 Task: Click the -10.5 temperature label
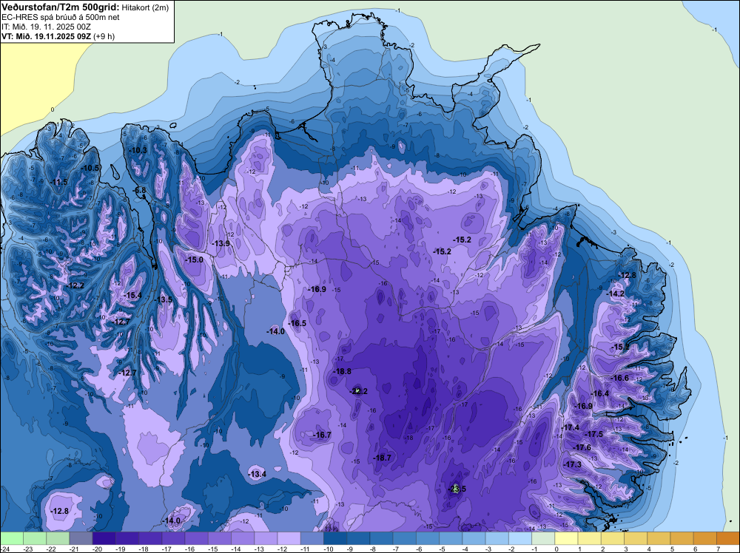click(x=90, y=168)
